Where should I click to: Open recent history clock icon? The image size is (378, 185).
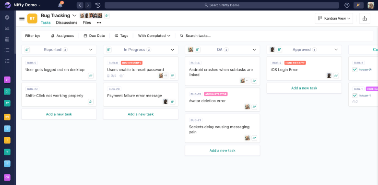(x=98, y=5)
